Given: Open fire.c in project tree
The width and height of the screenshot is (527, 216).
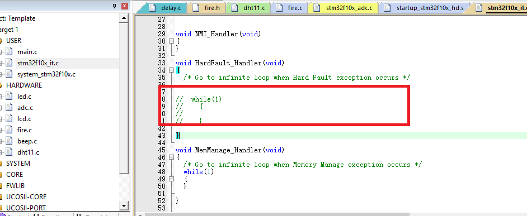Looking at the screenshot, I should pos(25,130).
